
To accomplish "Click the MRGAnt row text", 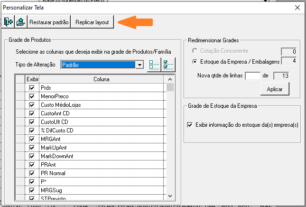I will pyautogui.click(x=51, y=139).
